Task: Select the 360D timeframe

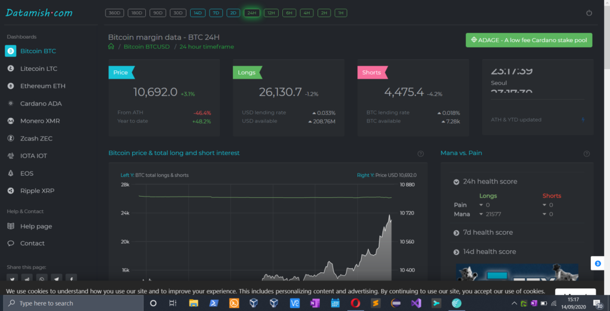Action: click(114, 13)
